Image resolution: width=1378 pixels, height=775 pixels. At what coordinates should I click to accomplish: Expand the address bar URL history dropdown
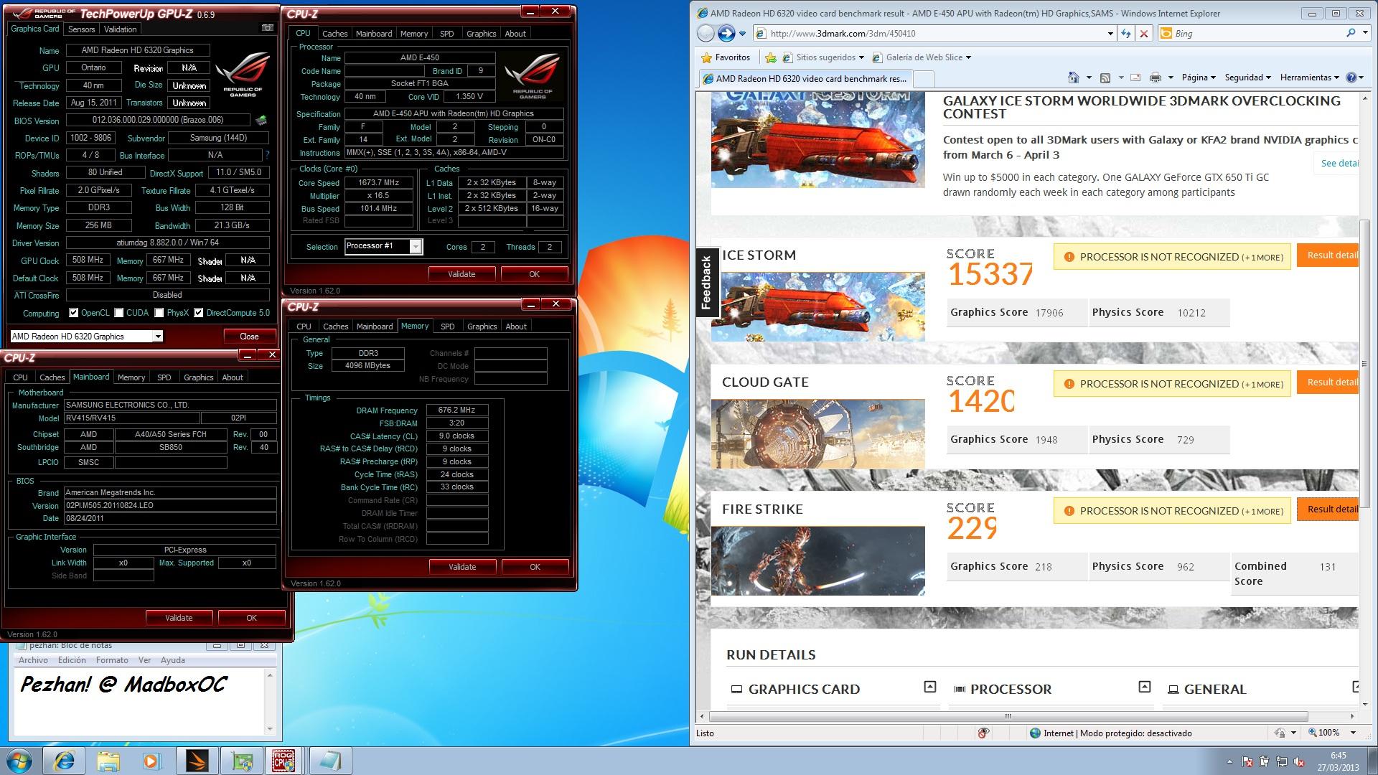(x=1110, y=34)
